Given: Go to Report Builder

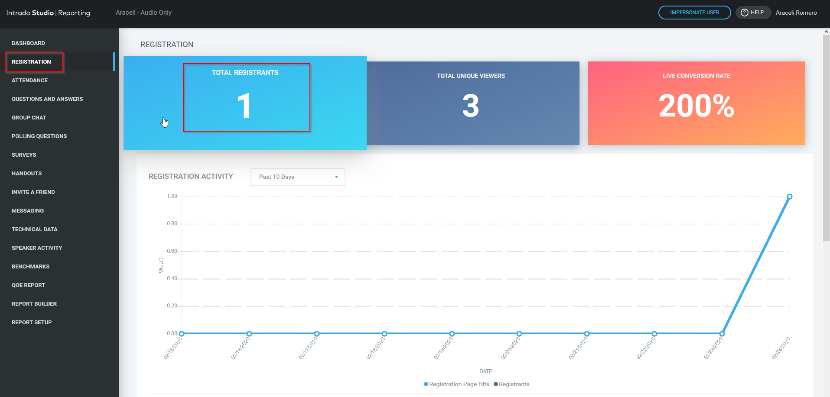Looking at the screenshot, I should point(34,304).
